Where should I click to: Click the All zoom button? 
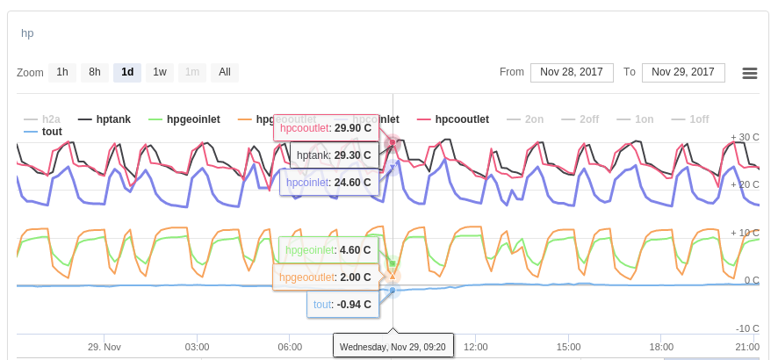click(225, 72)
